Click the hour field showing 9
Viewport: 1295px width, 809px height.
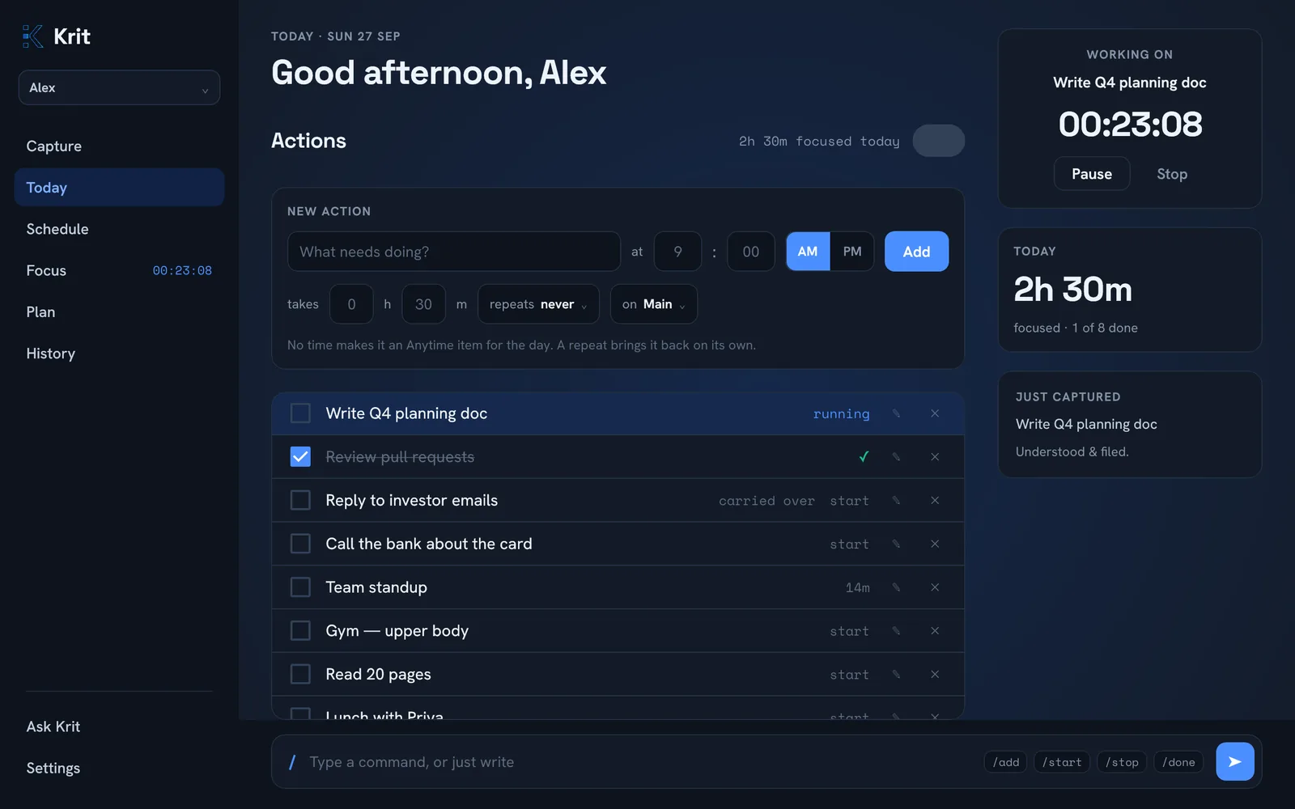(x=677, y=252)
